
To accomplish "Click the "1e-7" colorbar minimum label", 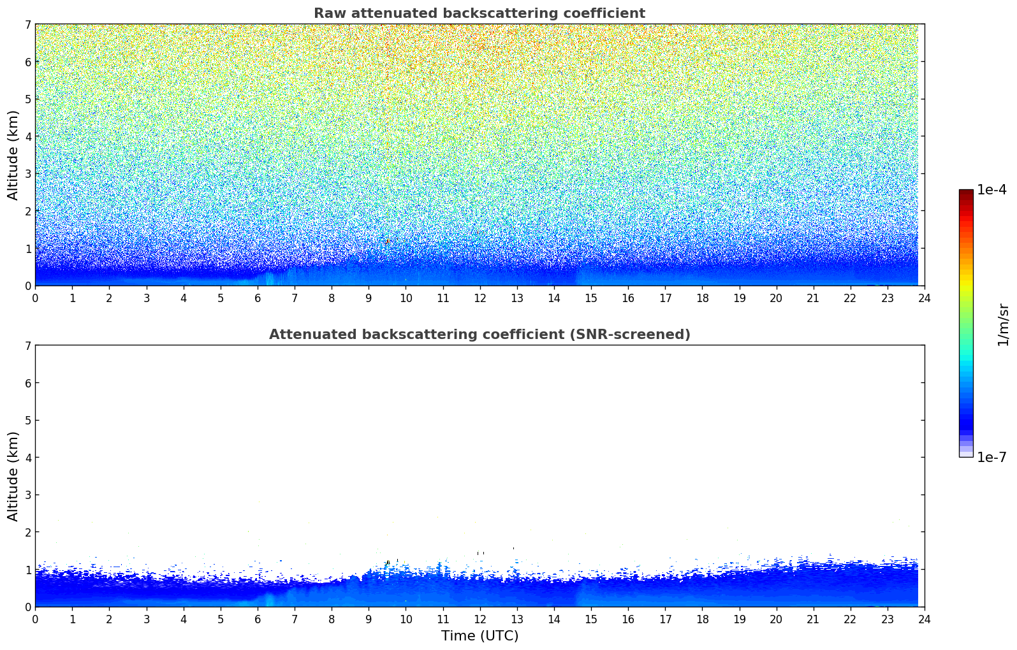I will pos(991,458).
